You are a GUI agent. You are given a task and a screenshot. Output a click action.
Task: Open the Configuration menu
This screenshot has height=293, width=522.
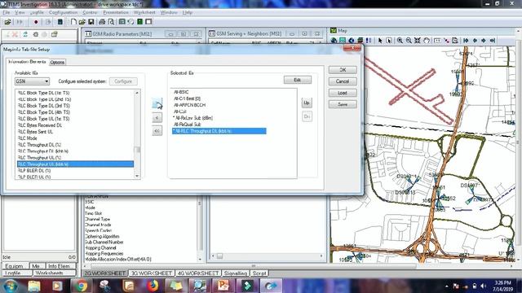click(63, 12)
